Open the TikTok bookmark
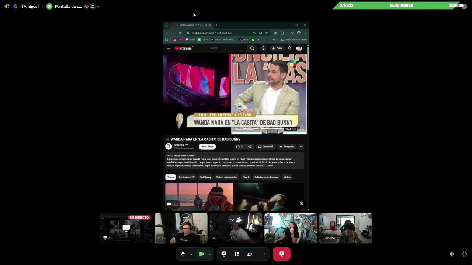Image resolution: width=472 pixels, height=265 pixels. click(223, 40)
